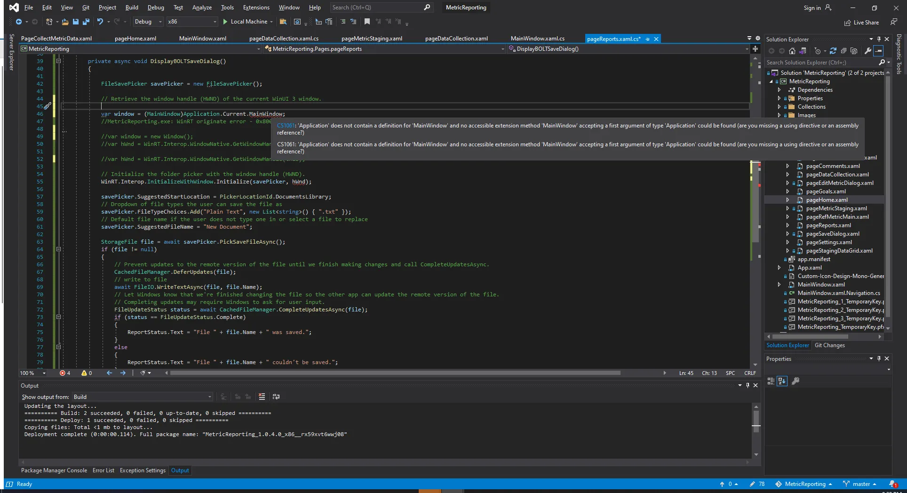This screenshot has height=493, width=907.
Task: Start debugging with the green play icon
Action: tap(225, 22)
